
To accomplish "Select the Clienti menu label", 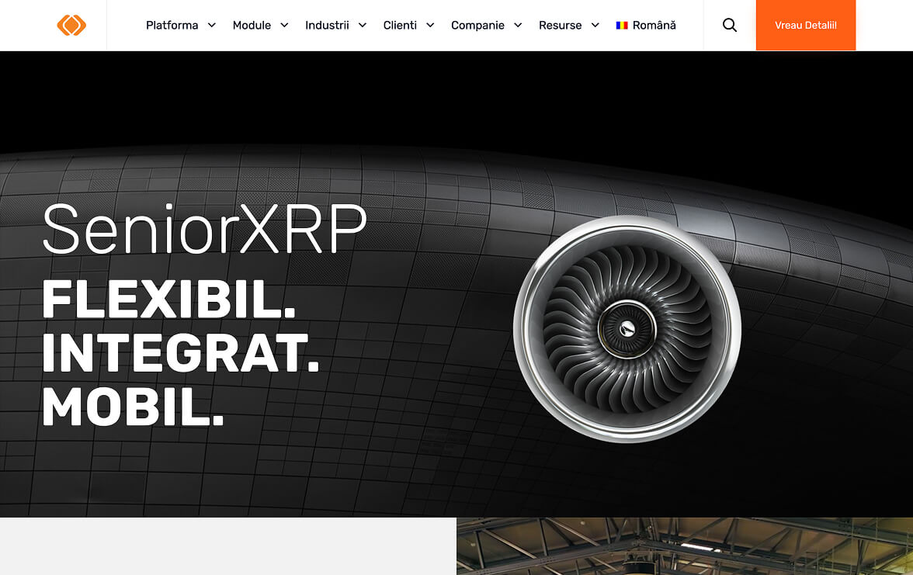I will (x=399, y=25).
